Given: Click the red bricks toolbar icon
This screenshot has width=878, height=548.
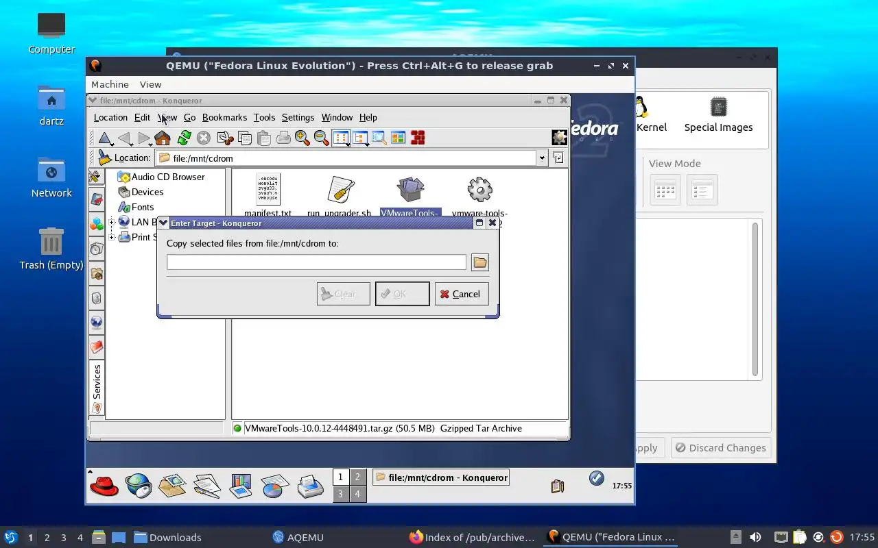Looking at the screenshot, I should (418, 138).
